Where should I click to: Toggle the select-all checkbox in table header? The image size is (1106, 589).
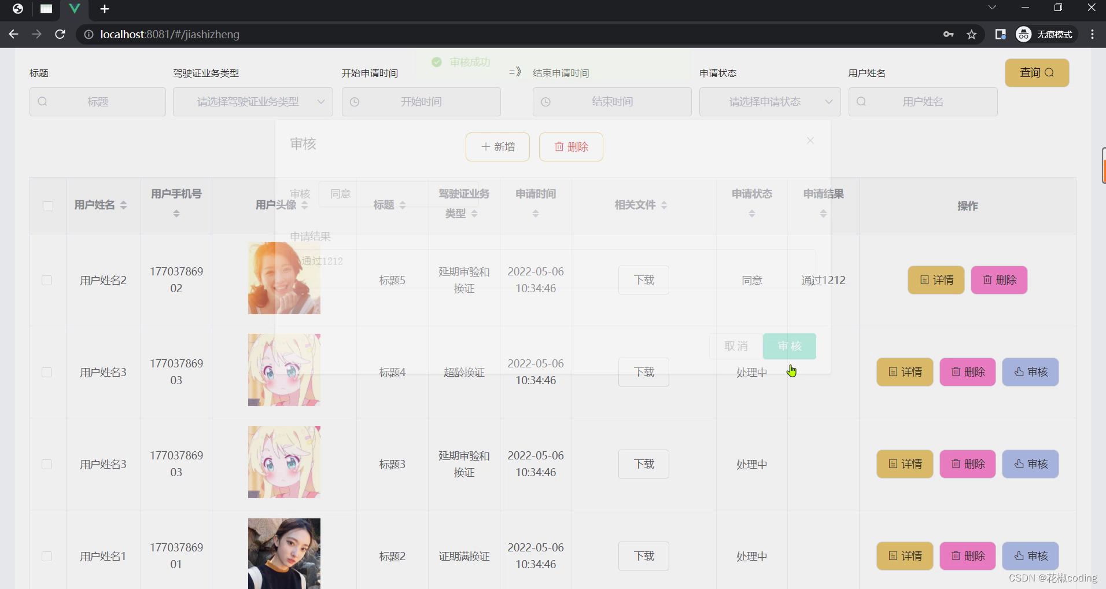(48, 206)
